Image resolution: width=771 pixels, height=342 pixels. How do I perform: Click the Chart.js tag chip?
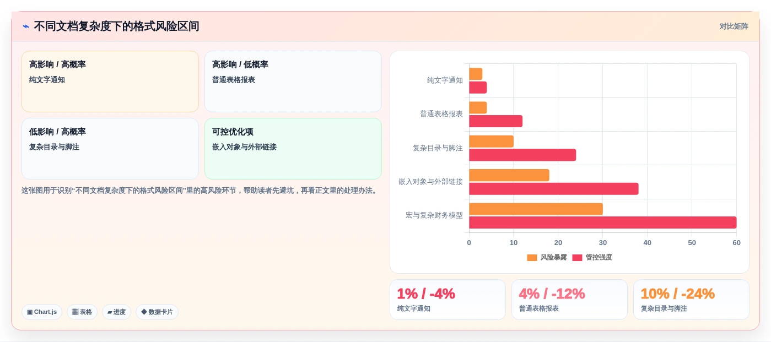pyautogui.click(x=42, y=312)
